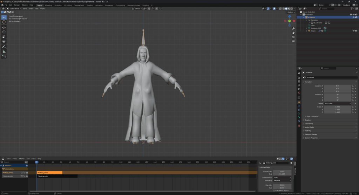Viewport: 359px width, 195px height.
Task: Expand NLA Tracks in the outliner
Action: [309, 23]
